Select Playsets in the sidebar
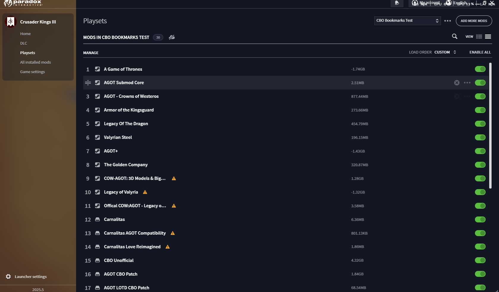499x292 pixels. coord(28,53)
